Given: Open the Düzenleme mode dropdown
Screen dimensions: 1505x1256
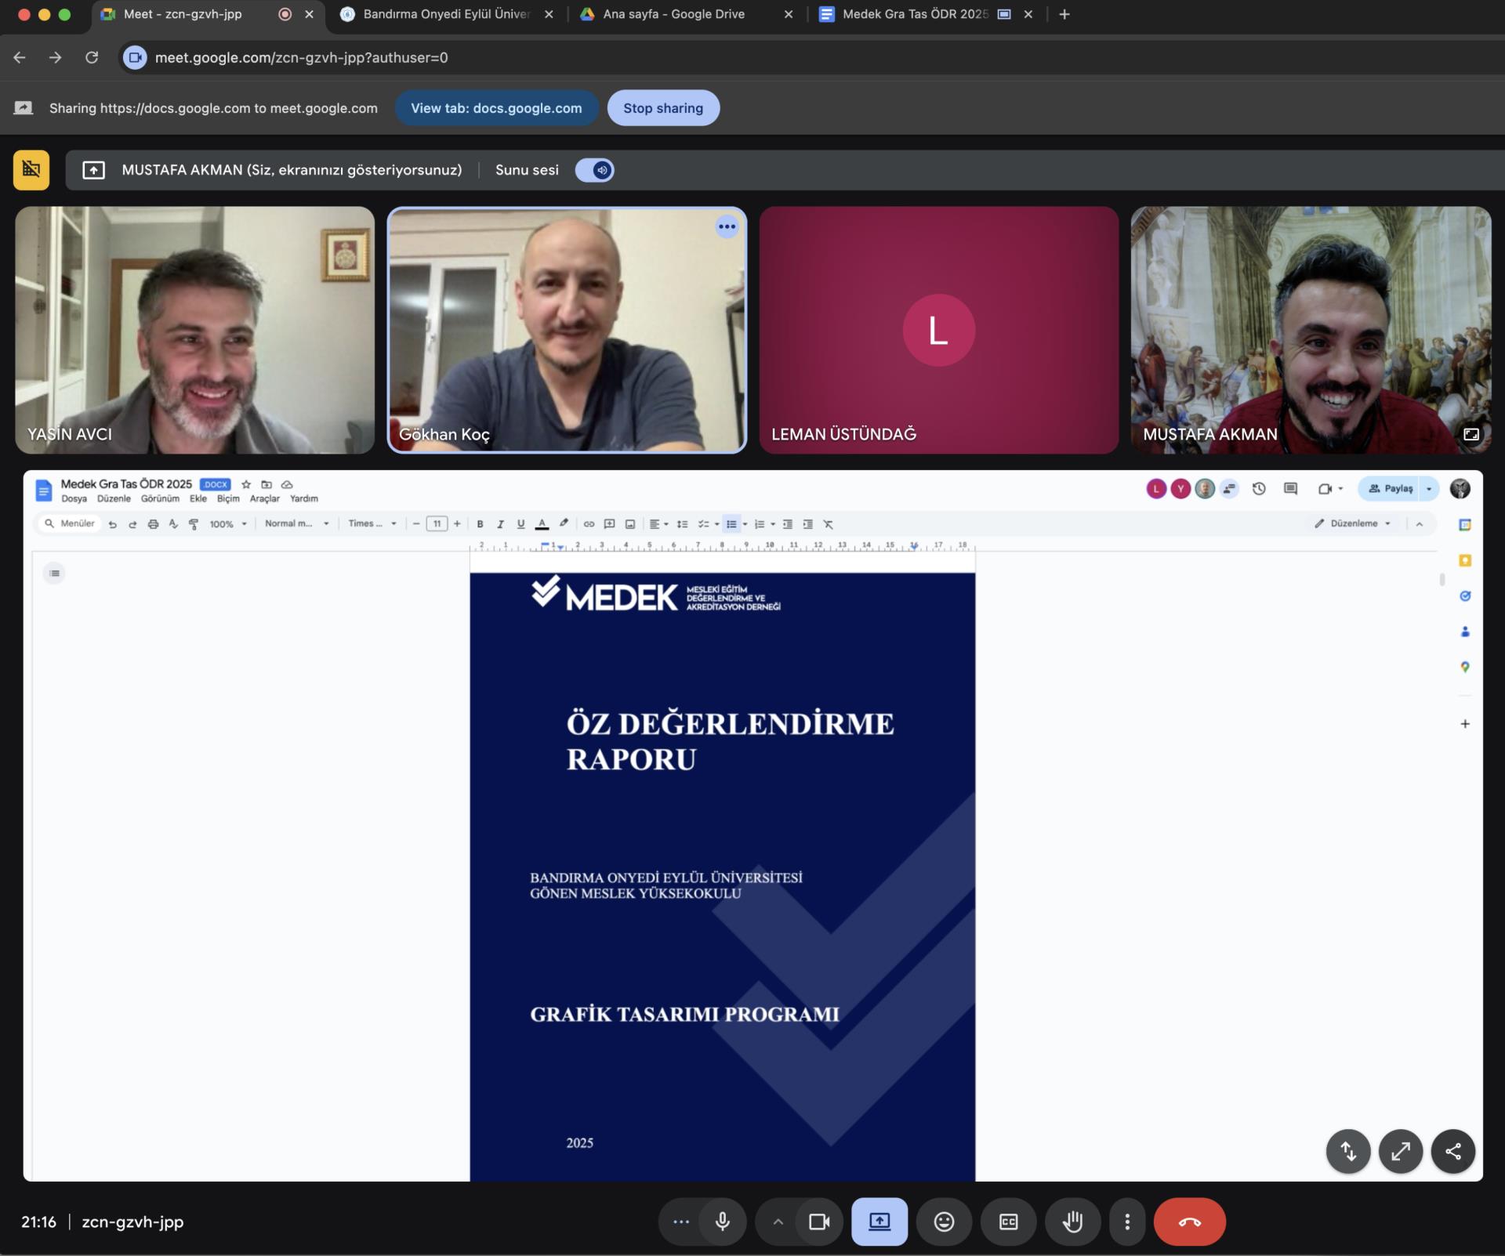Looking at the screenshot, I should [1353, 523].
